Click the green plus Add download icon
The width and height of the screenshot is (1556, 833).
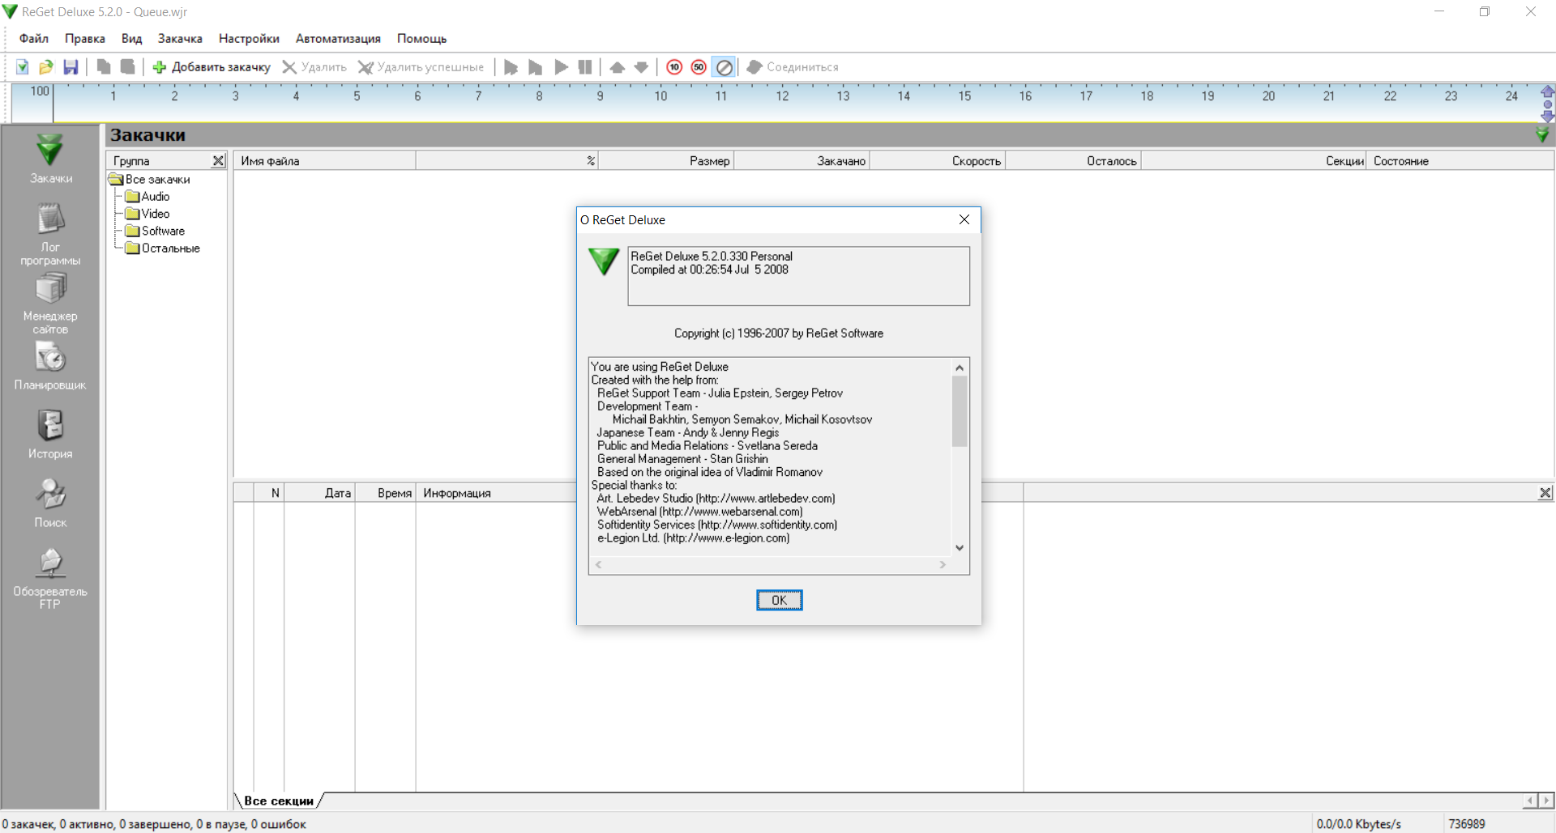160,67
